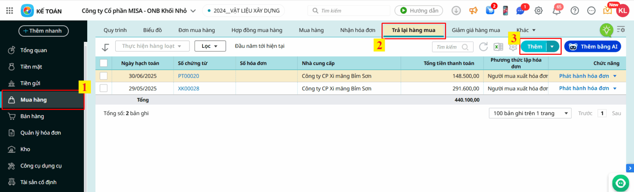Click the Excel export icon
The height and width of the screenshot is (192, 634).
(498, 47)
